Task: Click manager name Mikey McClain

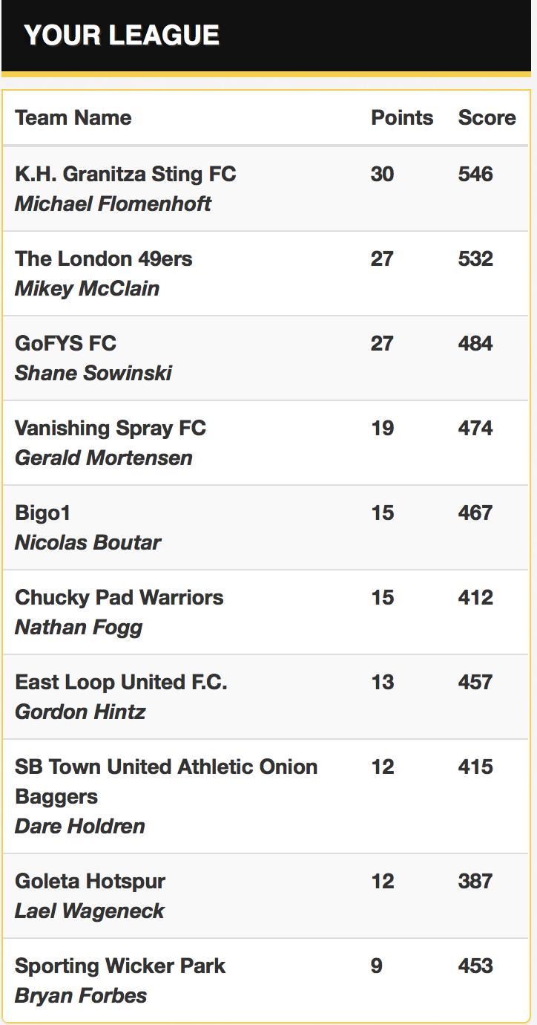Action: pos(87,288)
